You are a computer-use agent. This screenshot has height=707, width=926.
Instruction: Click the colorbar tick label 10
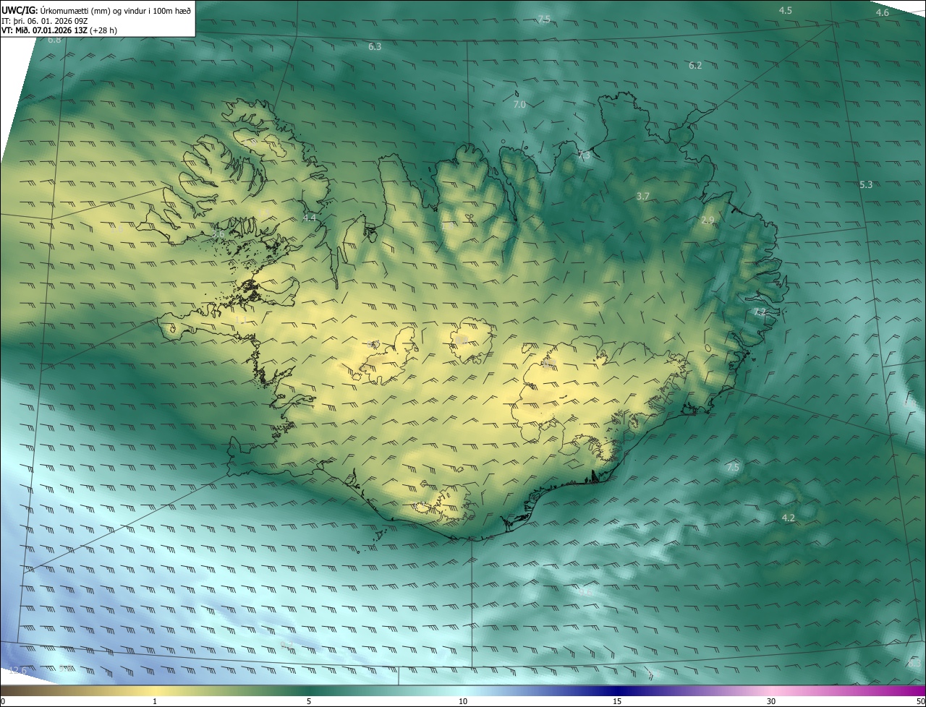(x=463, y=701)
